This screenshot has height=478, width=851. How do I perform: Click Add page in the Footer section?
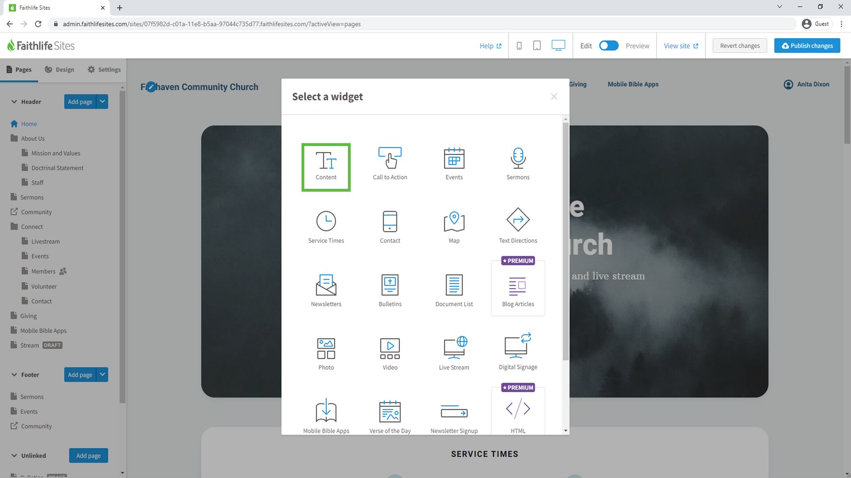(x=80, y=374)
